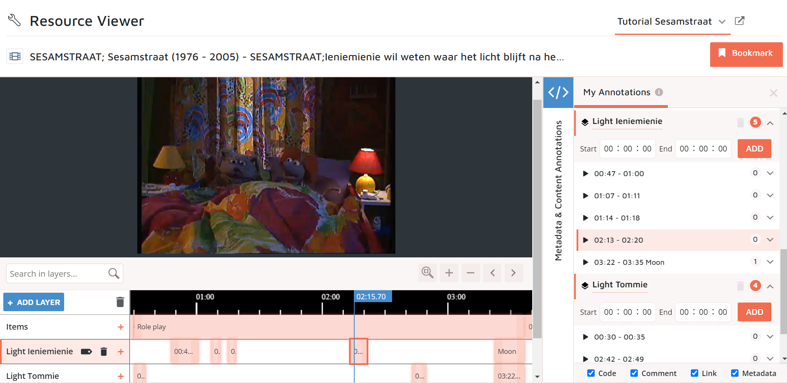This screenshot has height=383, width=787.
Task: Click the Search in layers field
Action: click(58, 274)
